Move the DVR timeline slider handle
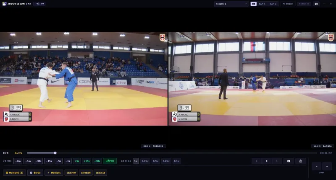The width and height of the screenshot is (336, 180). [55, 153]
